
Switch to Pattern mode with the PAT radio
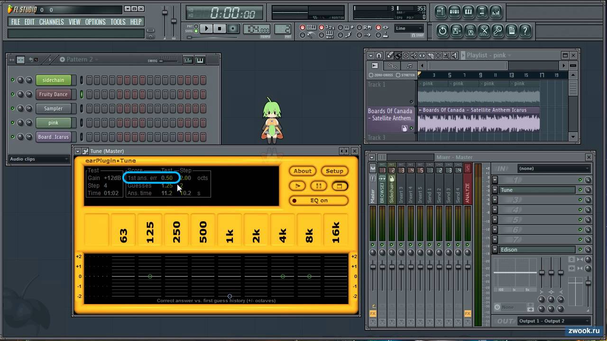click(196, 27)
